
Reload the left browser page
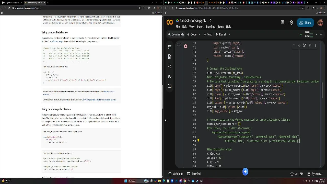coord(9,8)
